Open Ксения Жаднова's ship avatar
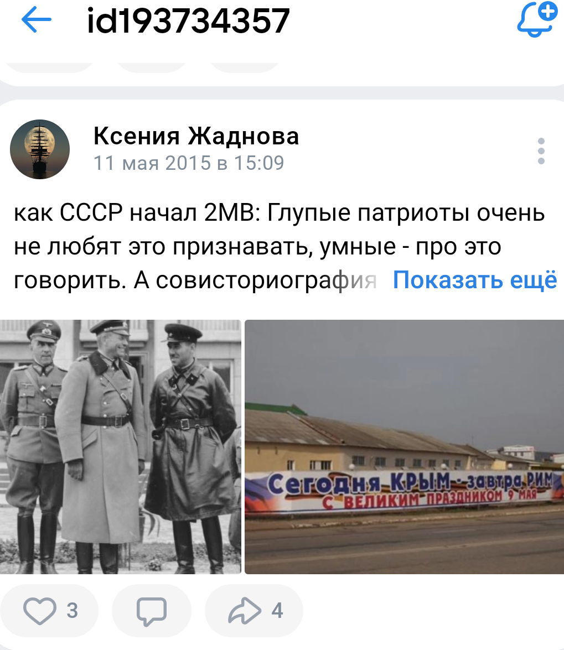 point(40,149)
